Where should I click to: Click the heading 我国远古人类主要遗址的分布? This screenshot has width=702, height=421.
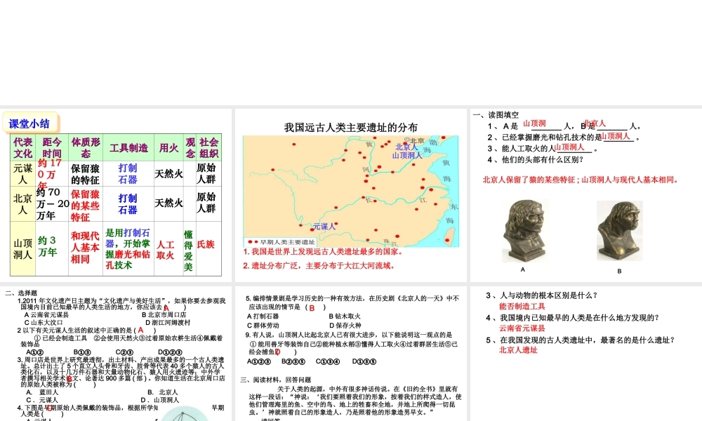[350, 128]
